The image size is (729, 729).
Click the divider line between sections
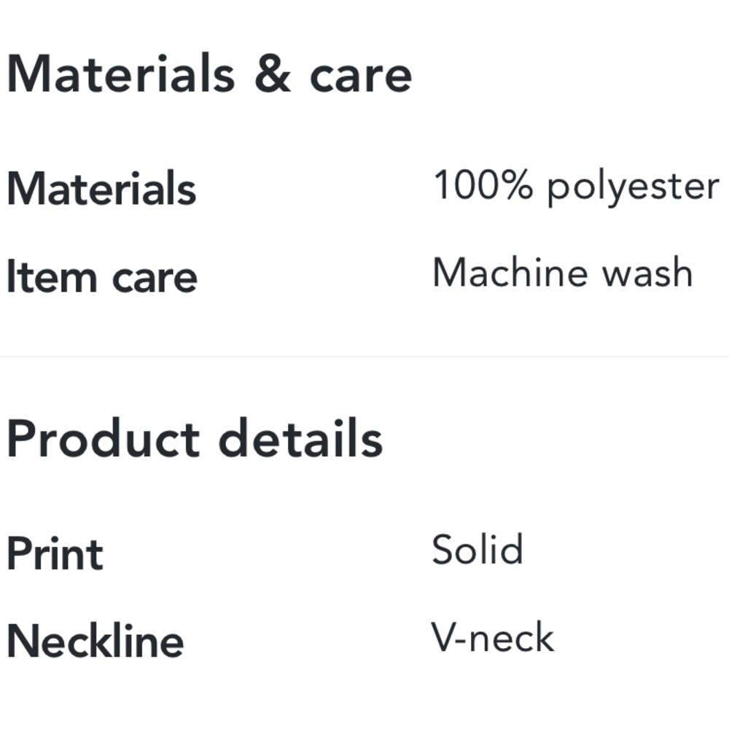[x=364, y=356]
